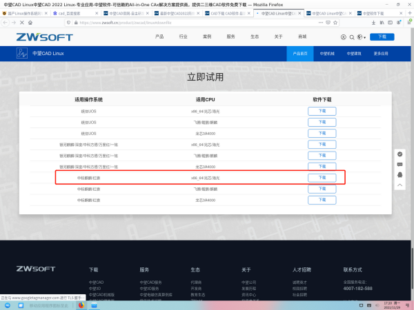The image size is (414, 310).
Task: Open the language globe dropdown
Action: click(361, 37)
